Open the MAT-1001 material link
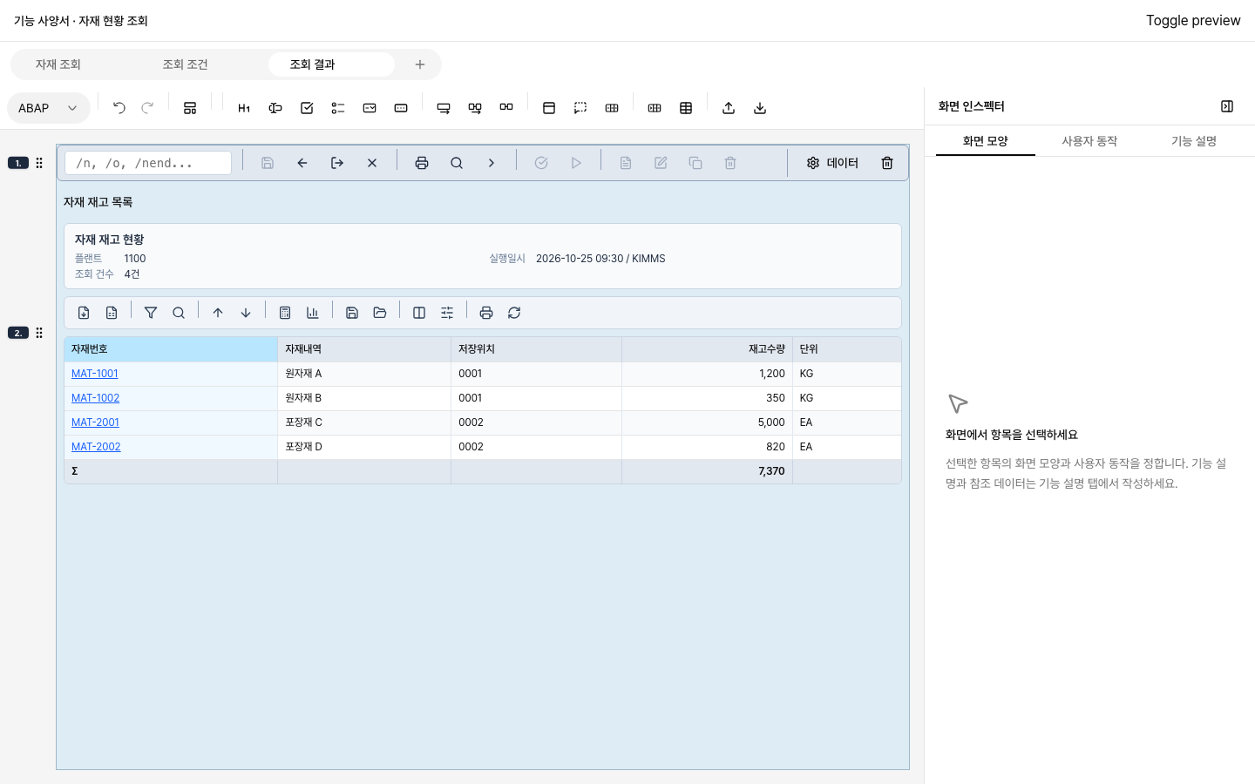The width and height of the screenshot is (1255, 784). pyautogui.click(x=95, y=374)
